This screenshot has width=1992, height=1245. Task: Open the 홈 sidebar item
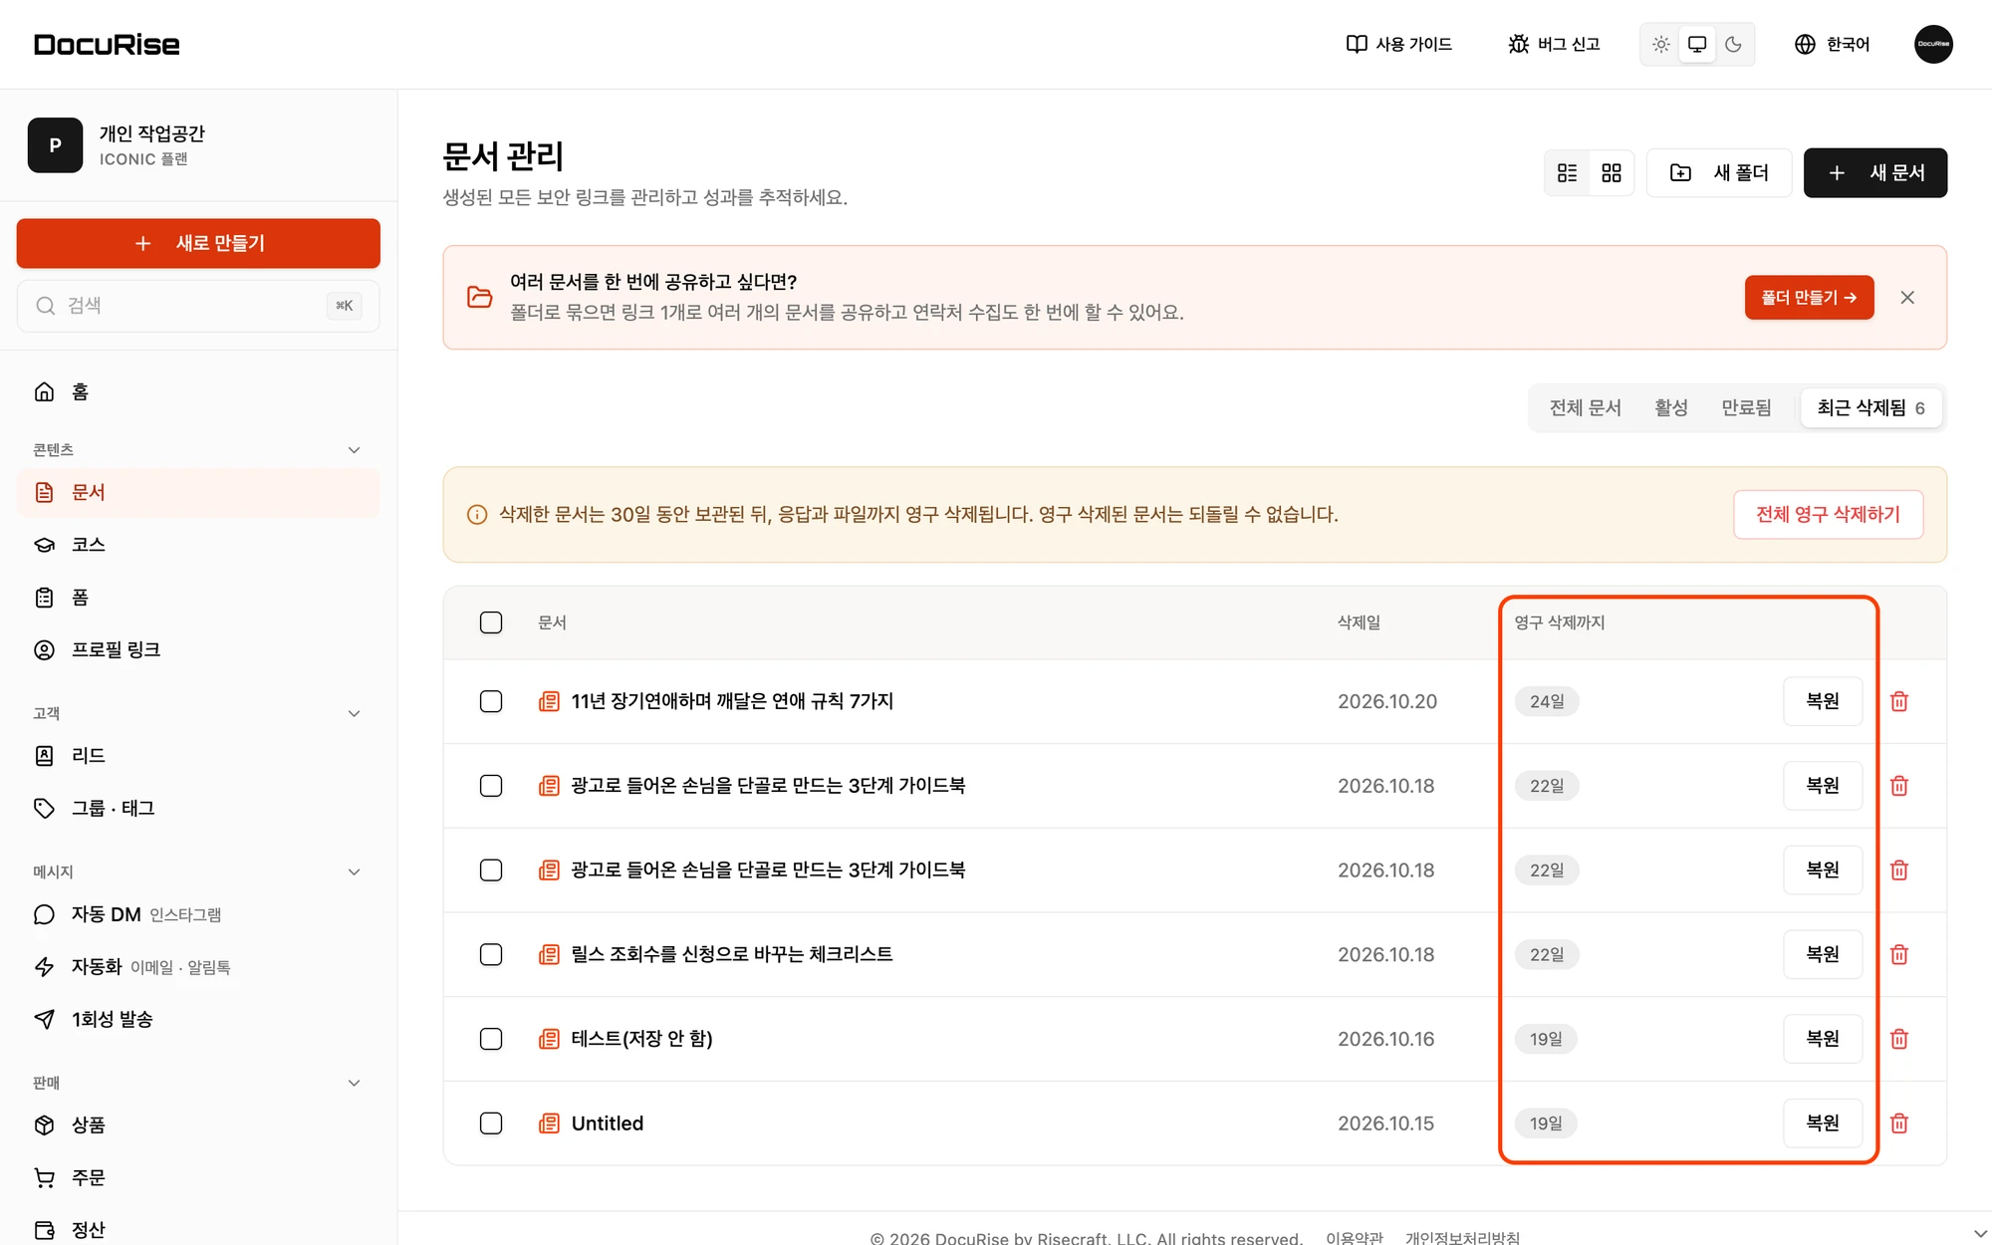(198, 392)
